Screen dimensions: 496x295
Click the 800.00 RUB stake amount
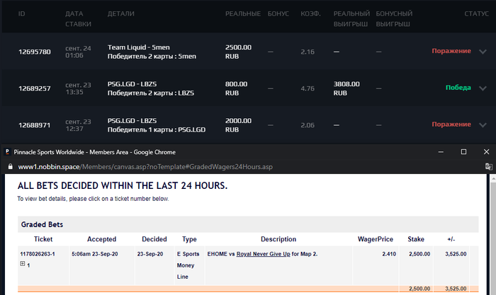point(236,88)
